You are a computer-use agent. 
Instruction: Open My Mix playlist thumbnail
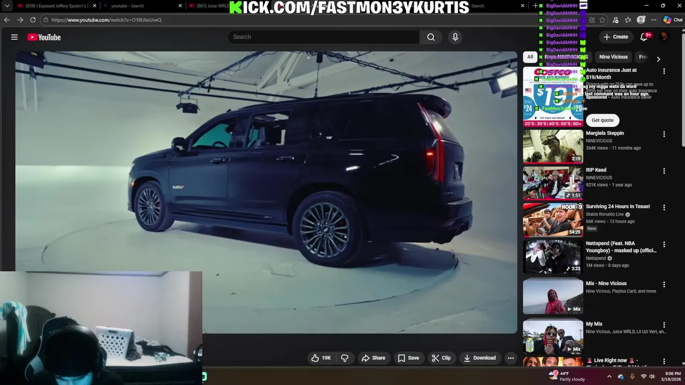coord(553,337)
